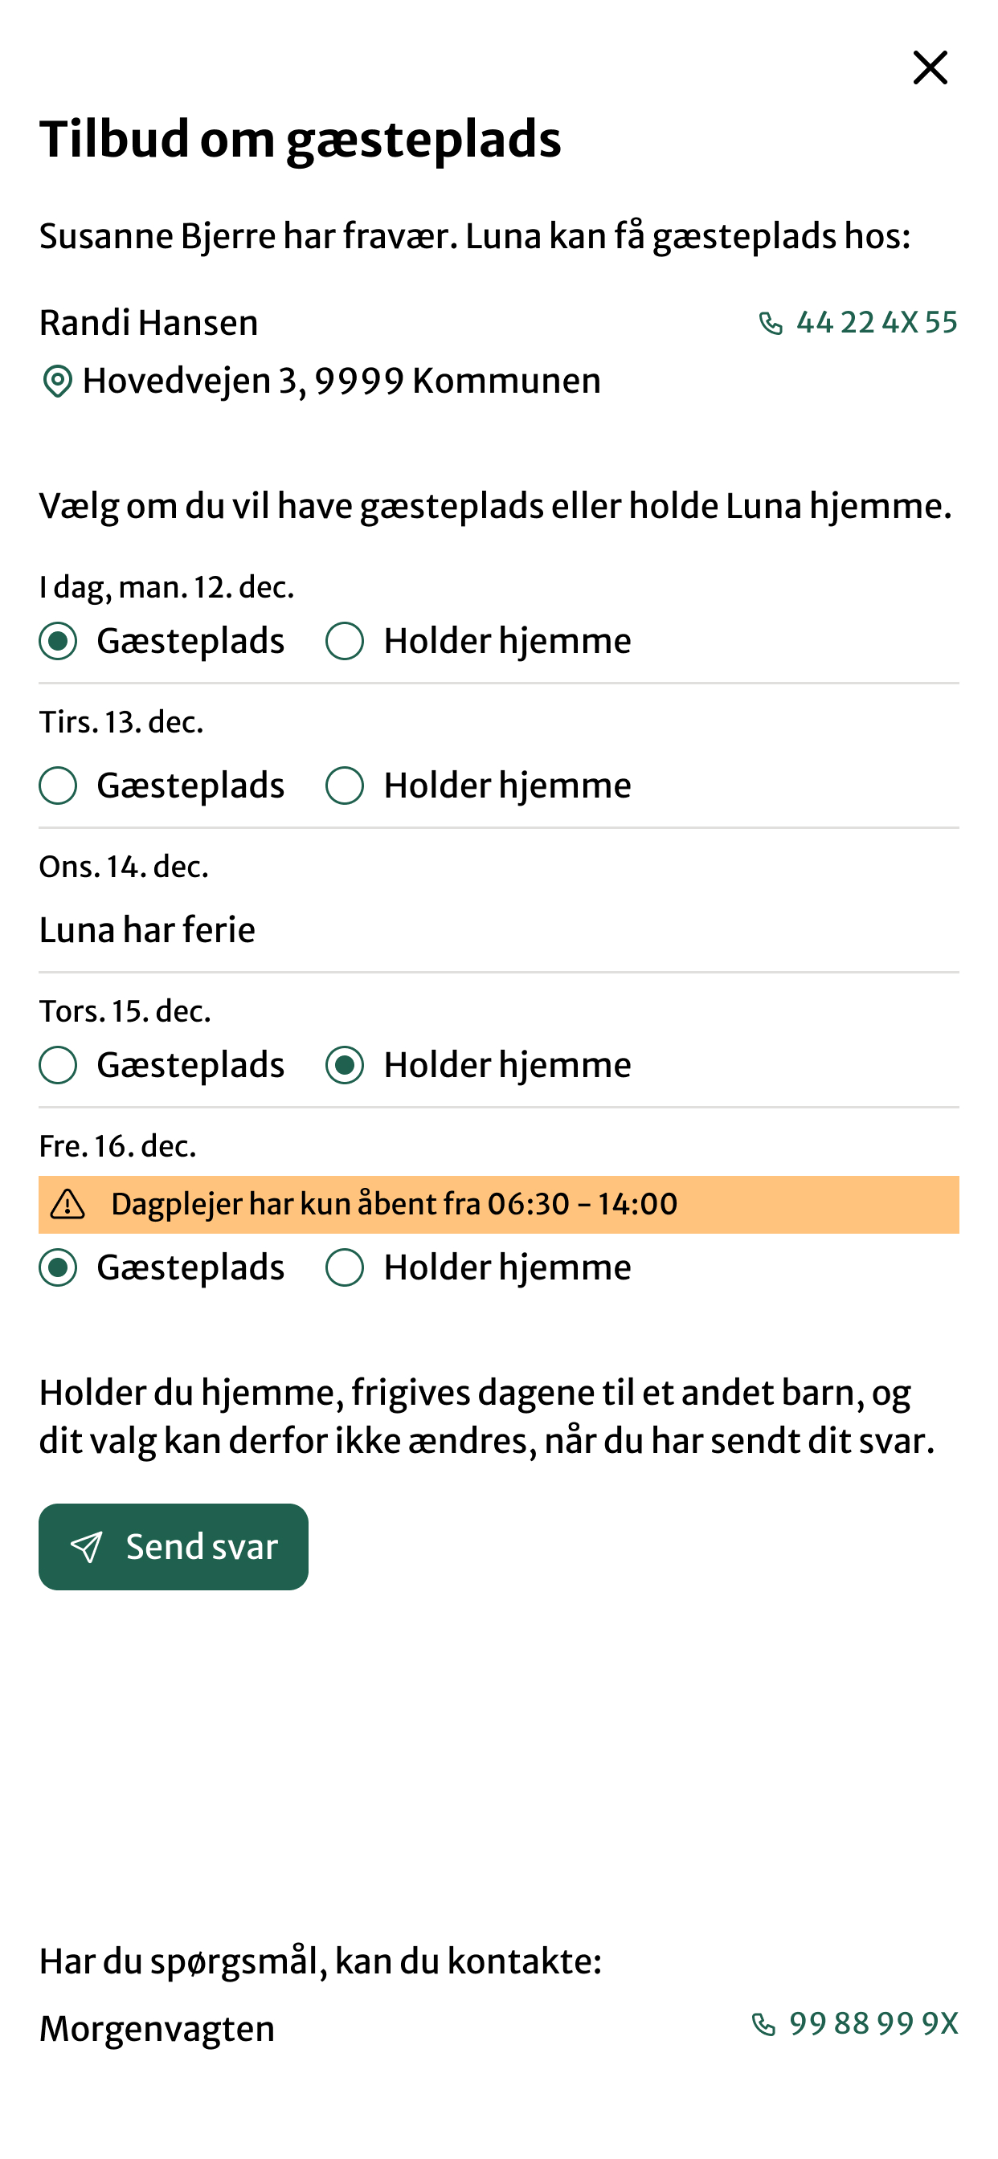Tap the warning triangle icon on Friday
This screenshot has height=2159, width=998.
pos(68,1206)
